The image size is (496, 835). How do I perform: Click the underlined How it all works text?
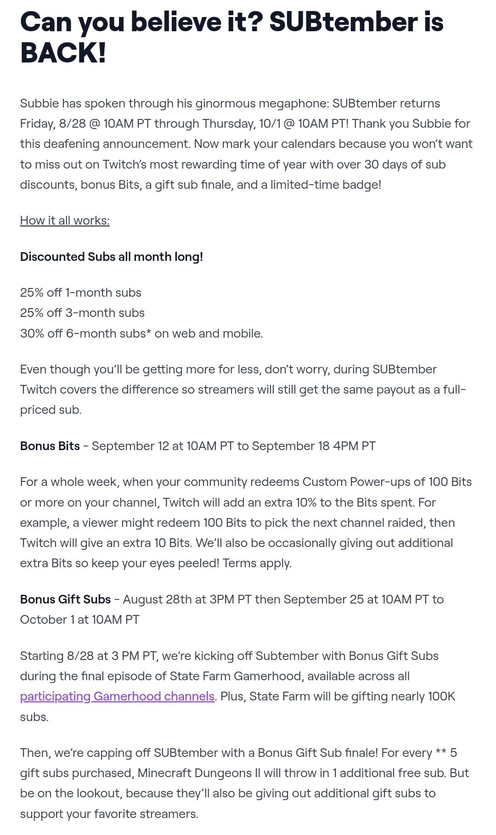pos(65,220)
